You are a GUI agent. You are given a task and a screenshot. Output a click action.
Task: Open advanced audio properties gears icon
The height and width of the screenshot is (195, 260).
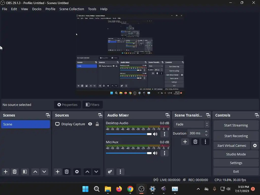pyautogui.click(x=110, y=172)
